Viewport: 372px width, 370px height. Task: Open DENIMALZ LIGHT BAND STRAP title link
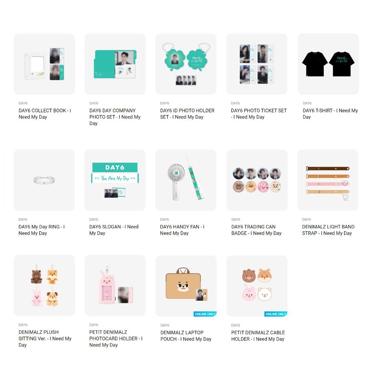click(328, 230)
